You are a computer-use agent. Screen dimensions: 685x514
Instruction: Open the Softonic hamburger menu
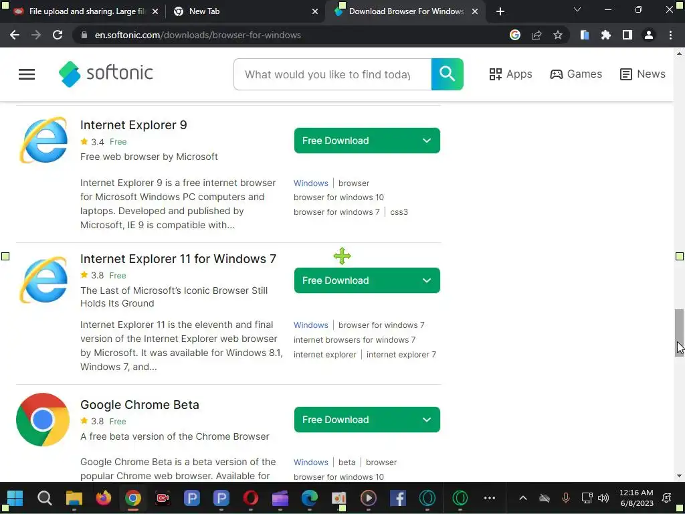[27, 74]
